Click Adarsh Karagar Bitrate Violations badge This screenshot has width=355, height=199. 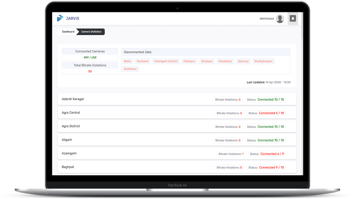pos(228,99)
